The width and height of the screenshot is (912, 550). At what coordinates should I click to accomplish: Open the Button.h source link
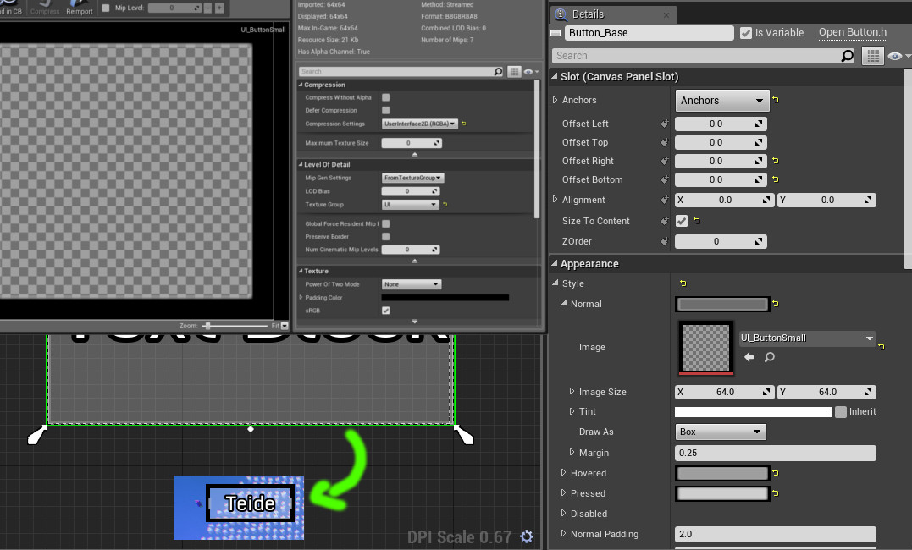tap(852, 32)
